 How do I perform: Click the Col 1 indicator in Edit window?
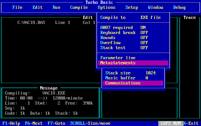coord(89,22)
